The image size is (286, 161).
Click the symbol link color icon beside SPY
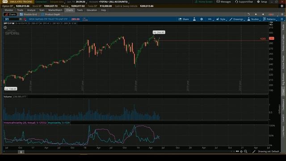25,19
